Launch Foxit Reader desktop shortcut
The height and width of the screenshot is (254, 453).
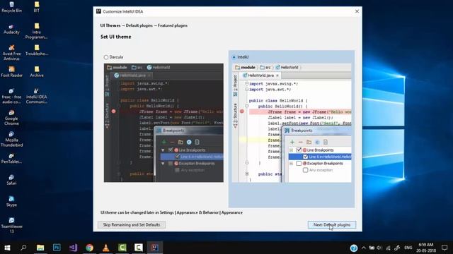(11, 72)
